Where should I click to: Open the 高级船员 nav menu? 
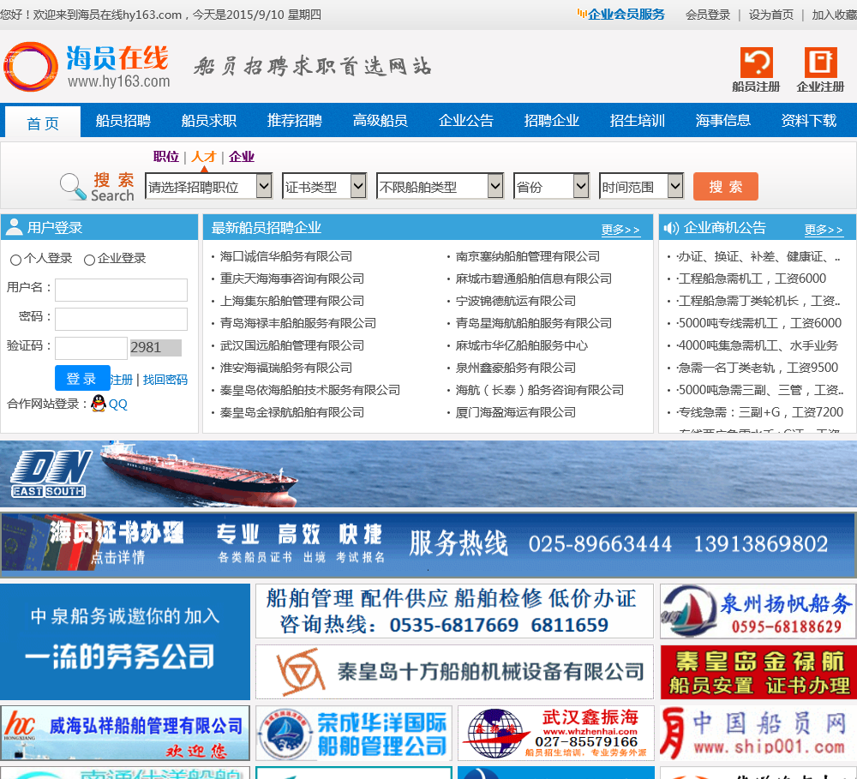point(381,120)
